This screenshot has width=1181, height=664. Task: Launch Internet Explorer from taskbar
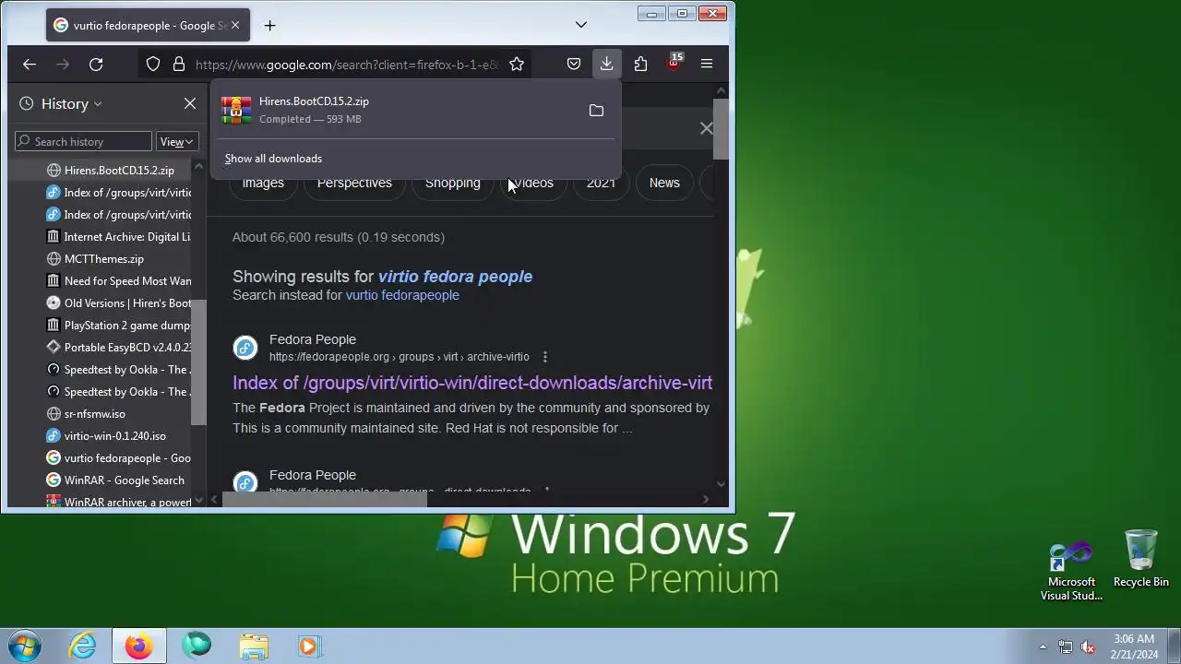tap(83, 646)
